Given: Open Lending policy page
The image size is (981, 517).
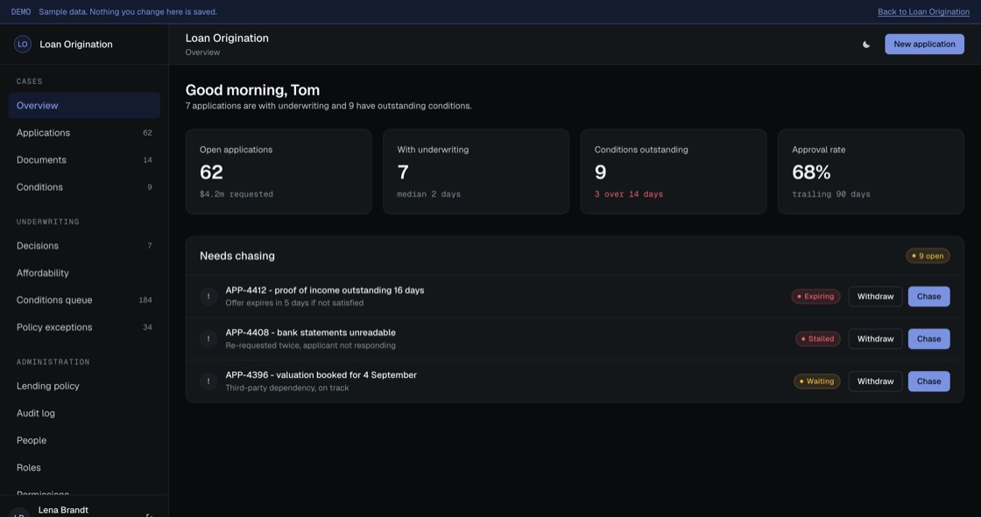Looking at the screenshot, I should [x=84, y=386].
